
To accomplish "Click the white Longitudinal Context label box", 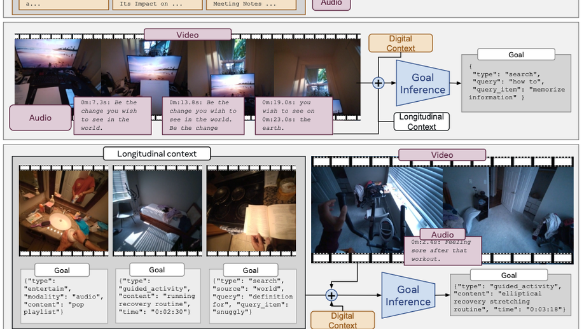I will coord(421,122).
